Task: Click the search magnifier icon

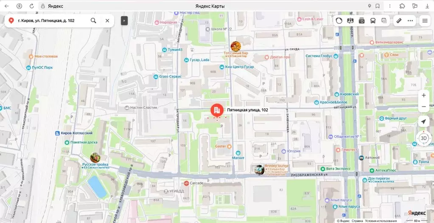Action: coord(93,20)
